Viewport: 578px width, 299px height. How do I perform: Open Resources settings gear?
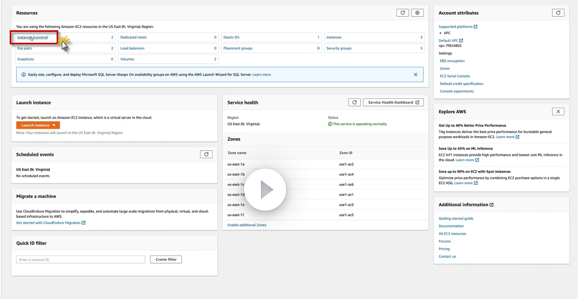[417, 13]
